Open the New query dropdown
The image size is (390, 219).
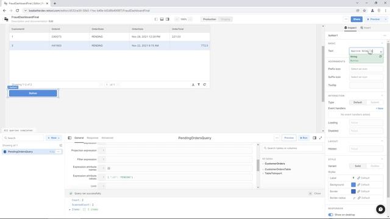(x=54, y=138)
